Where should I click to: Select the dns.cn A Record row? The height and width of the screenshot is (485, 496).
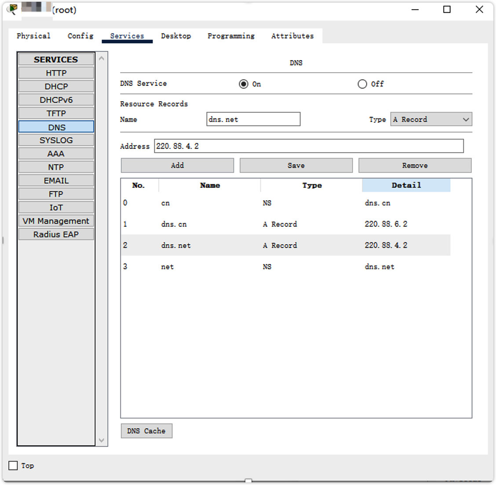[x=285, y=224]
